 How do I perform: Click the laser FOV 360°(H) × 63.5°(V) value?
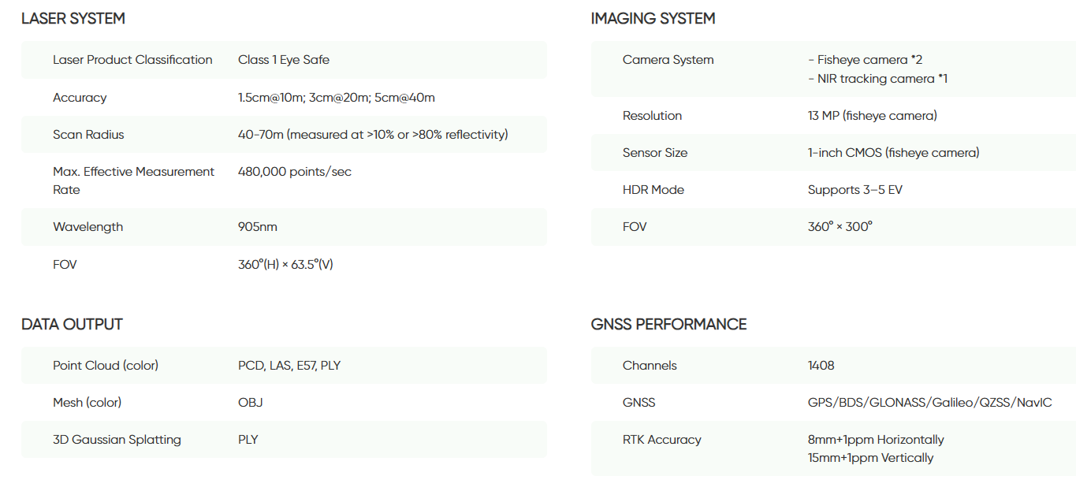pyautogui.click(x=285, y=265)
